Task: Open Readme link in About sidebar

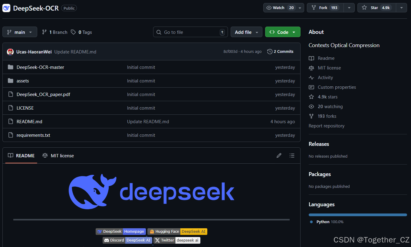Action: click(x=326, y=58)
